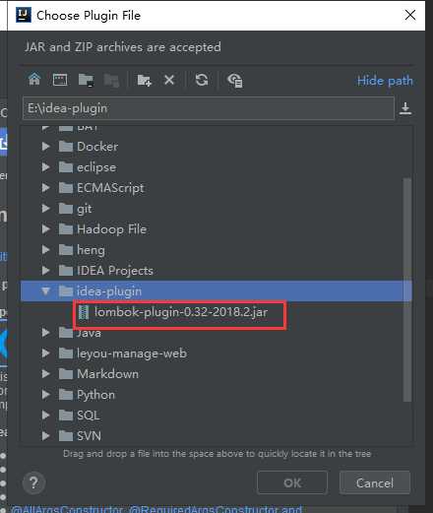The width and height of the screenshot is (433, 513).
Task: Expand the SVN folder arrow
Action: pyautogui.click(x=46, y=436)
